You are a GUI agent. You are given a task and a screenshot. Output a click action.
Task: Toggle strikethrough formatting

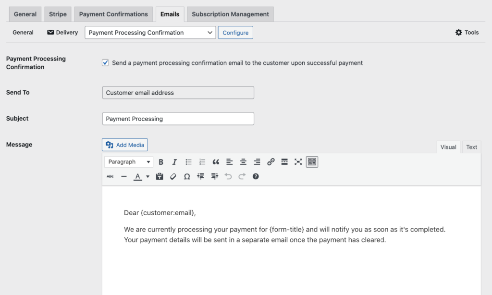(110, 176)
